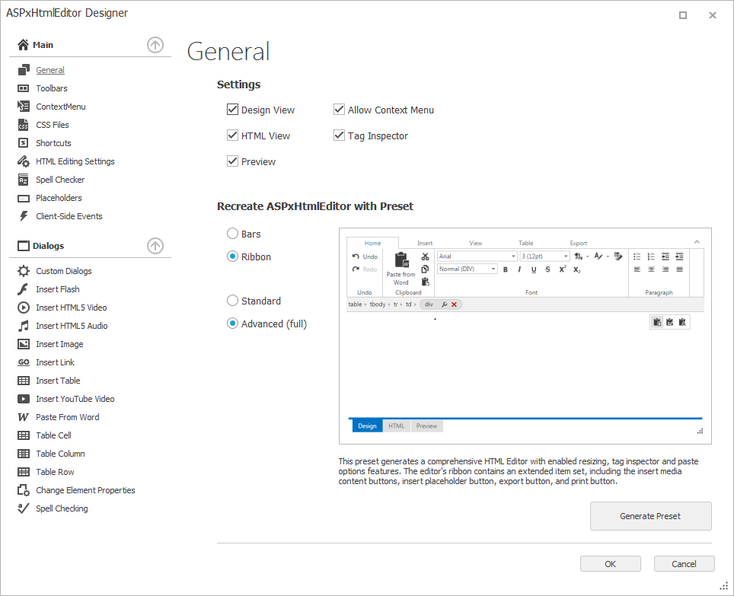The image size is (734, 596).
Task: Switch to the Export ribbon tab
Action: click(x=579, y=244)
